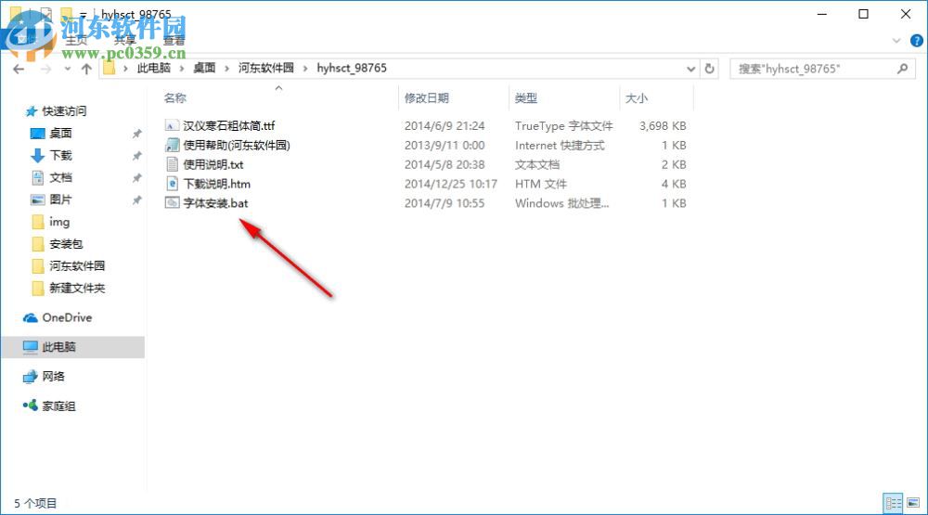This screenshot has height=515, width=928.
Task: Open 下载 in the quick access list
Action: pos(60,155)
